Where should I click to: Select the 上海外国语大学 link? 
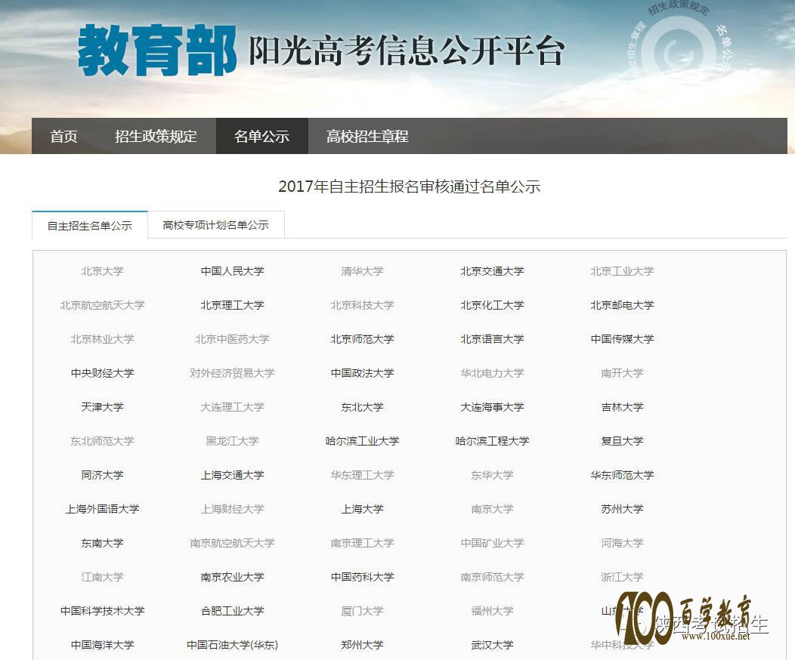(x=103, y=508)
